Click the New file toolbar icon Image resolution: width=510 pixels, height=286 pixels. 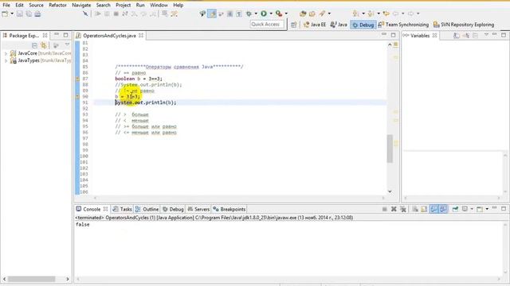[x=5, y=14]
